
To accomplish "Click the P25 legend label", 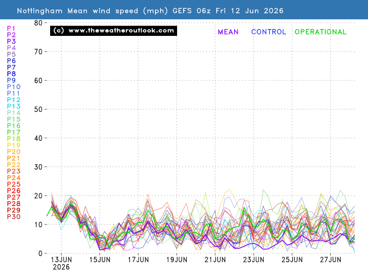I will click(x=14, y=184).
